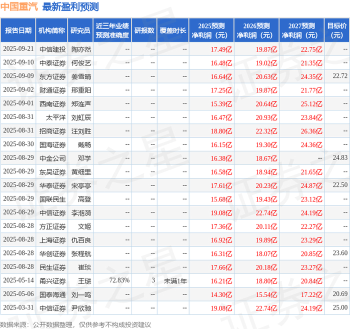Select researcher 黄细里
The height and width of the screenshot is (329, 350).
[x=81, y=172]
